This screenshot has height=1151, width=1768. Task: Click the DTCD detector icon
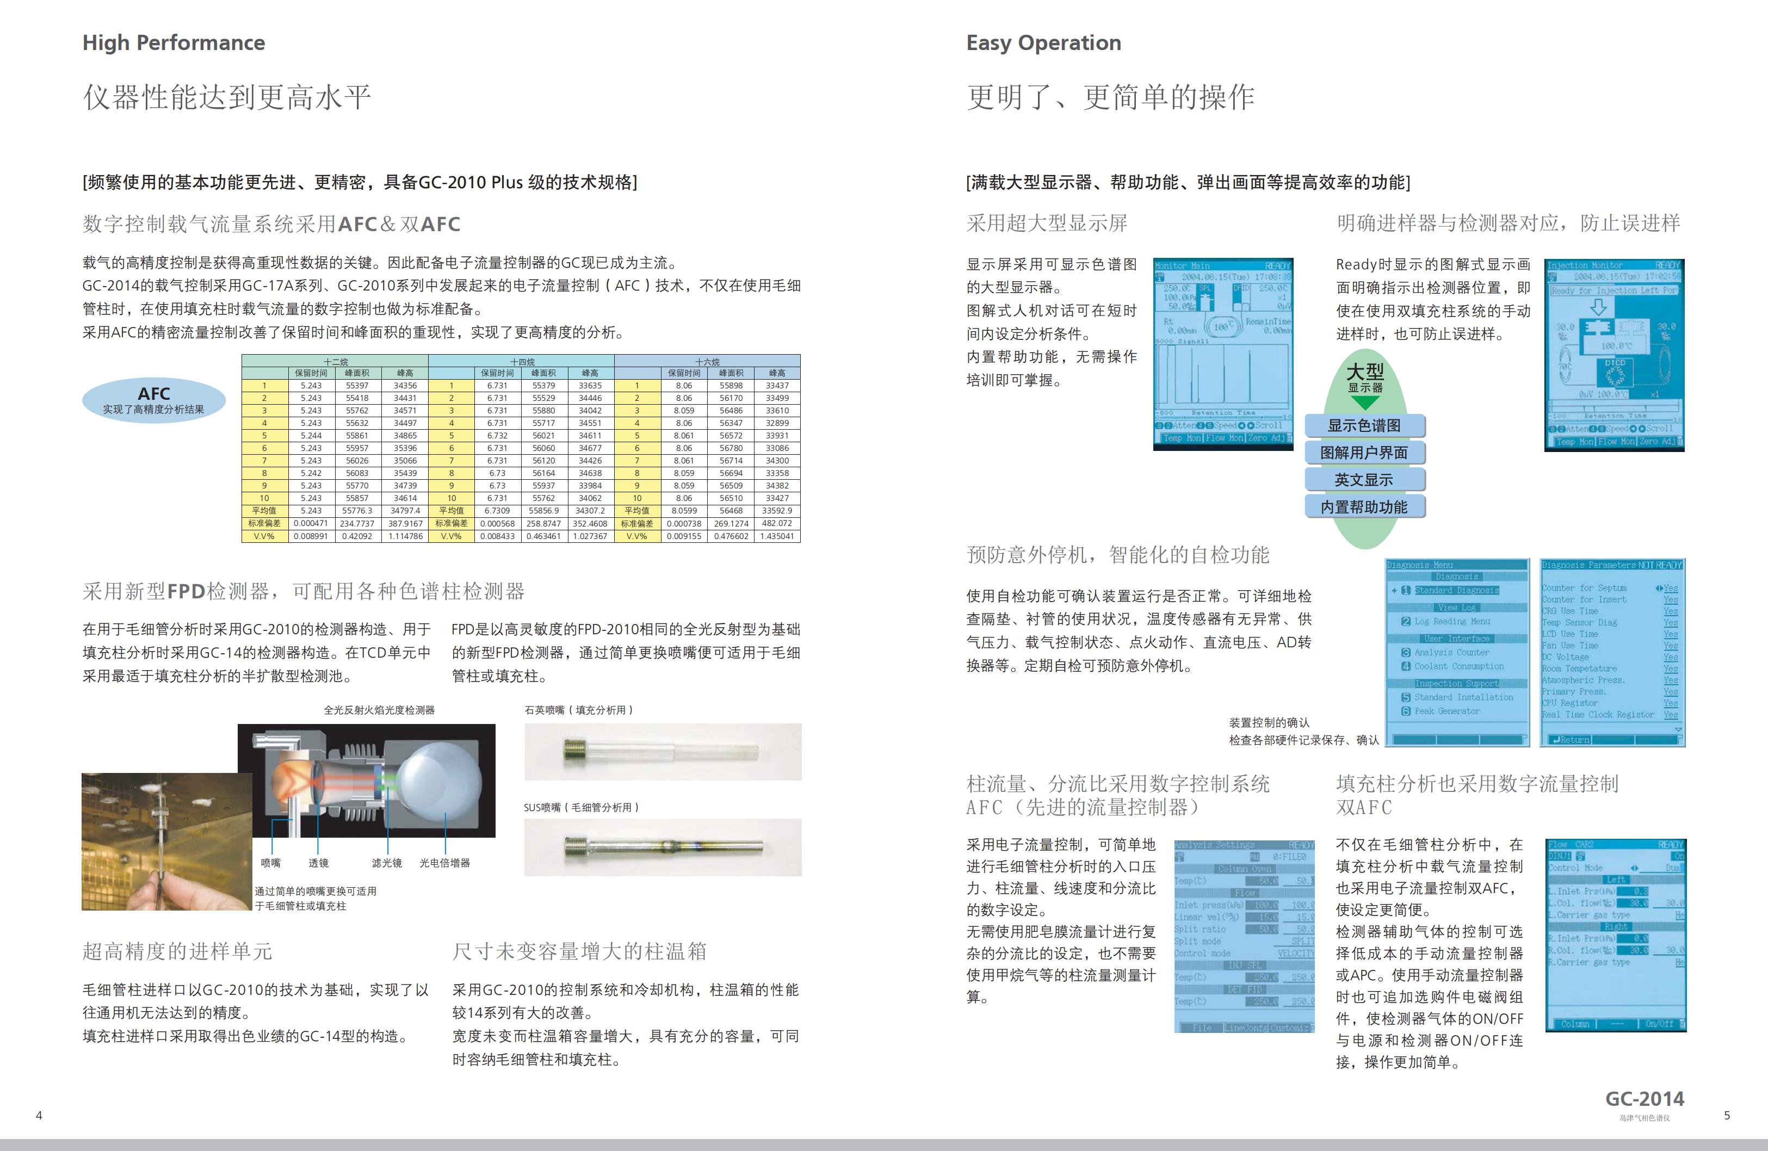[x=1615, y=372]
